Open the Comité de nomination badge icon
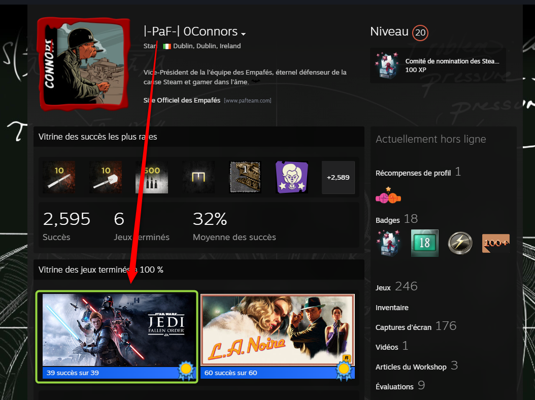Screen dimensions: 535x400 [387, 65]
